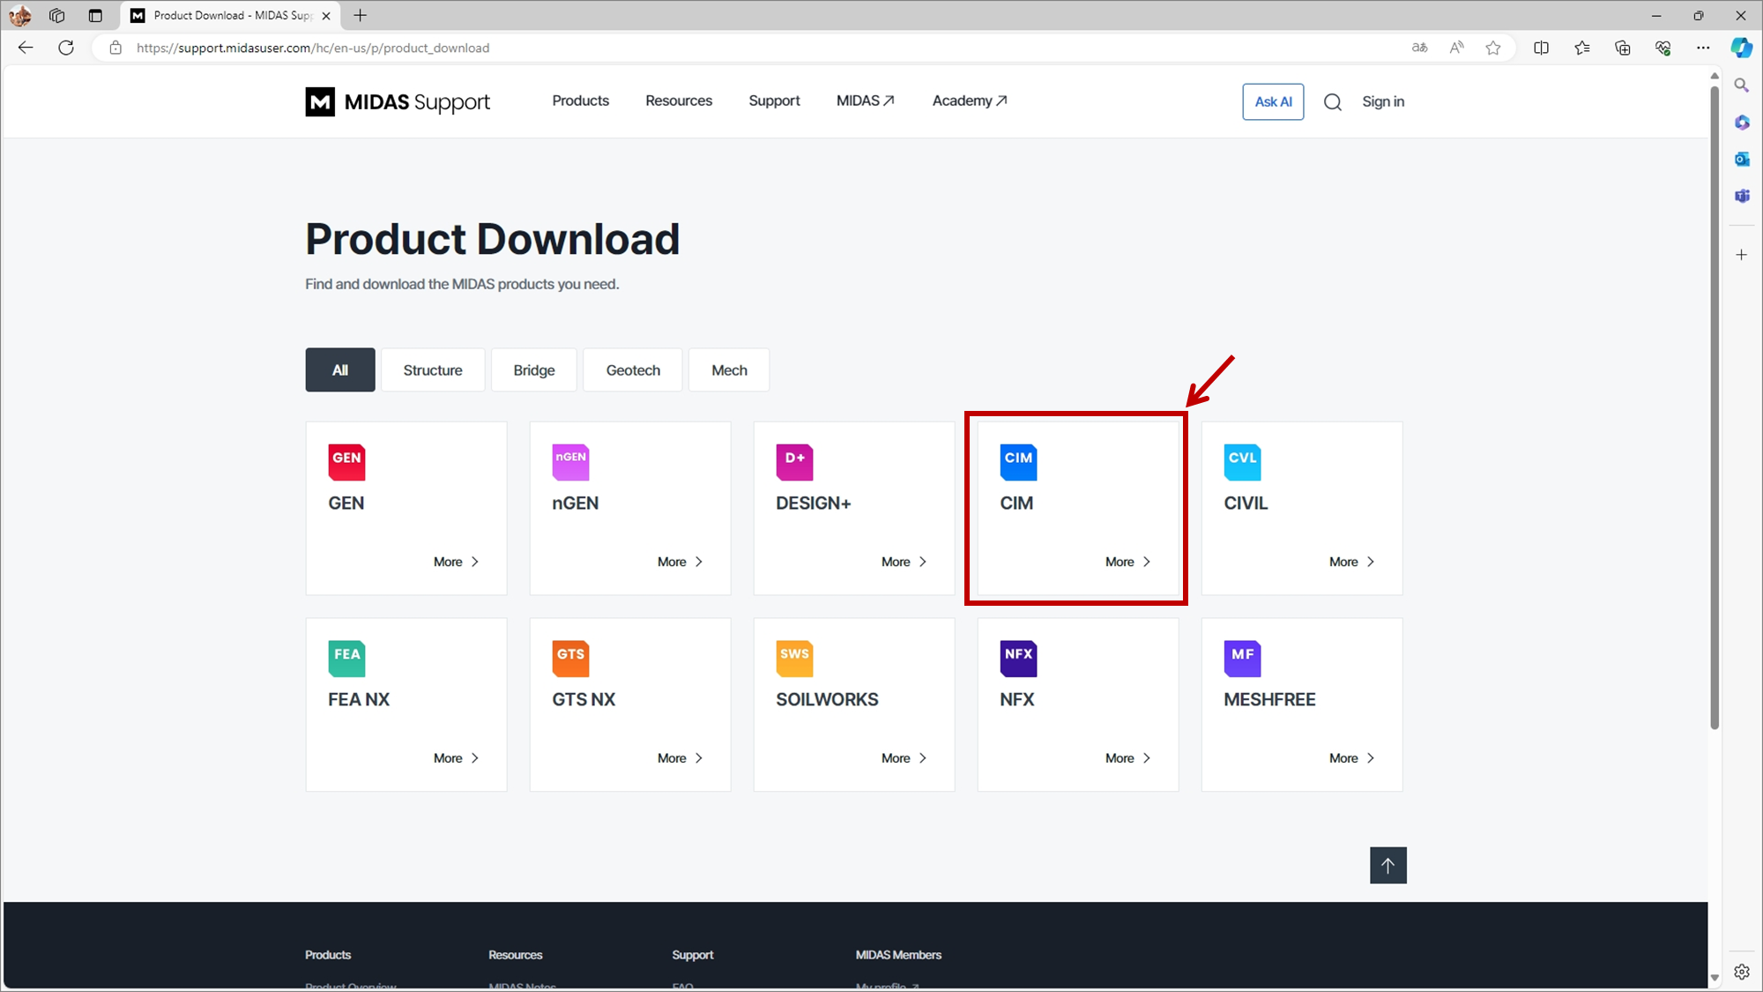Click the scroll-to-top arrow button
Image resolution: width=1763 pixels, height=992 pixels.
point(1388,865)
